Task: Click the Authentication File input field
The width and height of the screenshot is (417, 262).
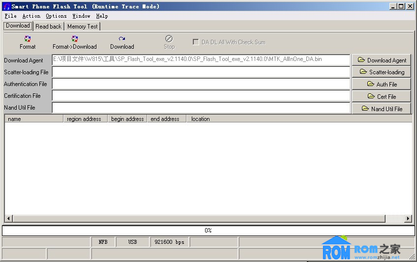Action: (201, 84)
